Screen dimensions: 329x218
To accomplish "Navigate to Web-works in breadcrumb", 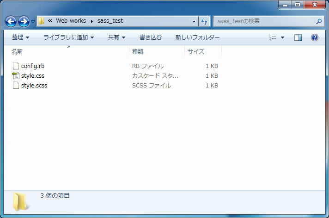I will point(71,21).
